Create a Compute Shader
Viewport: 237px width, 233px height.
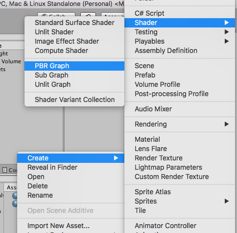(x=74, y=51)
